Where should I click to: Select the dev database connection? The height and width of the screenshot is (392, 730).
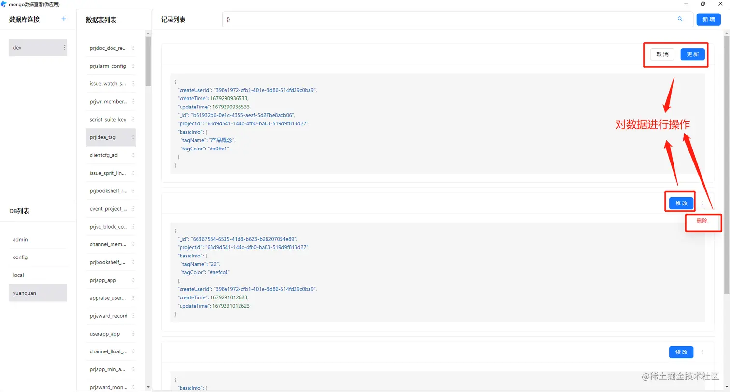[38, 48]
